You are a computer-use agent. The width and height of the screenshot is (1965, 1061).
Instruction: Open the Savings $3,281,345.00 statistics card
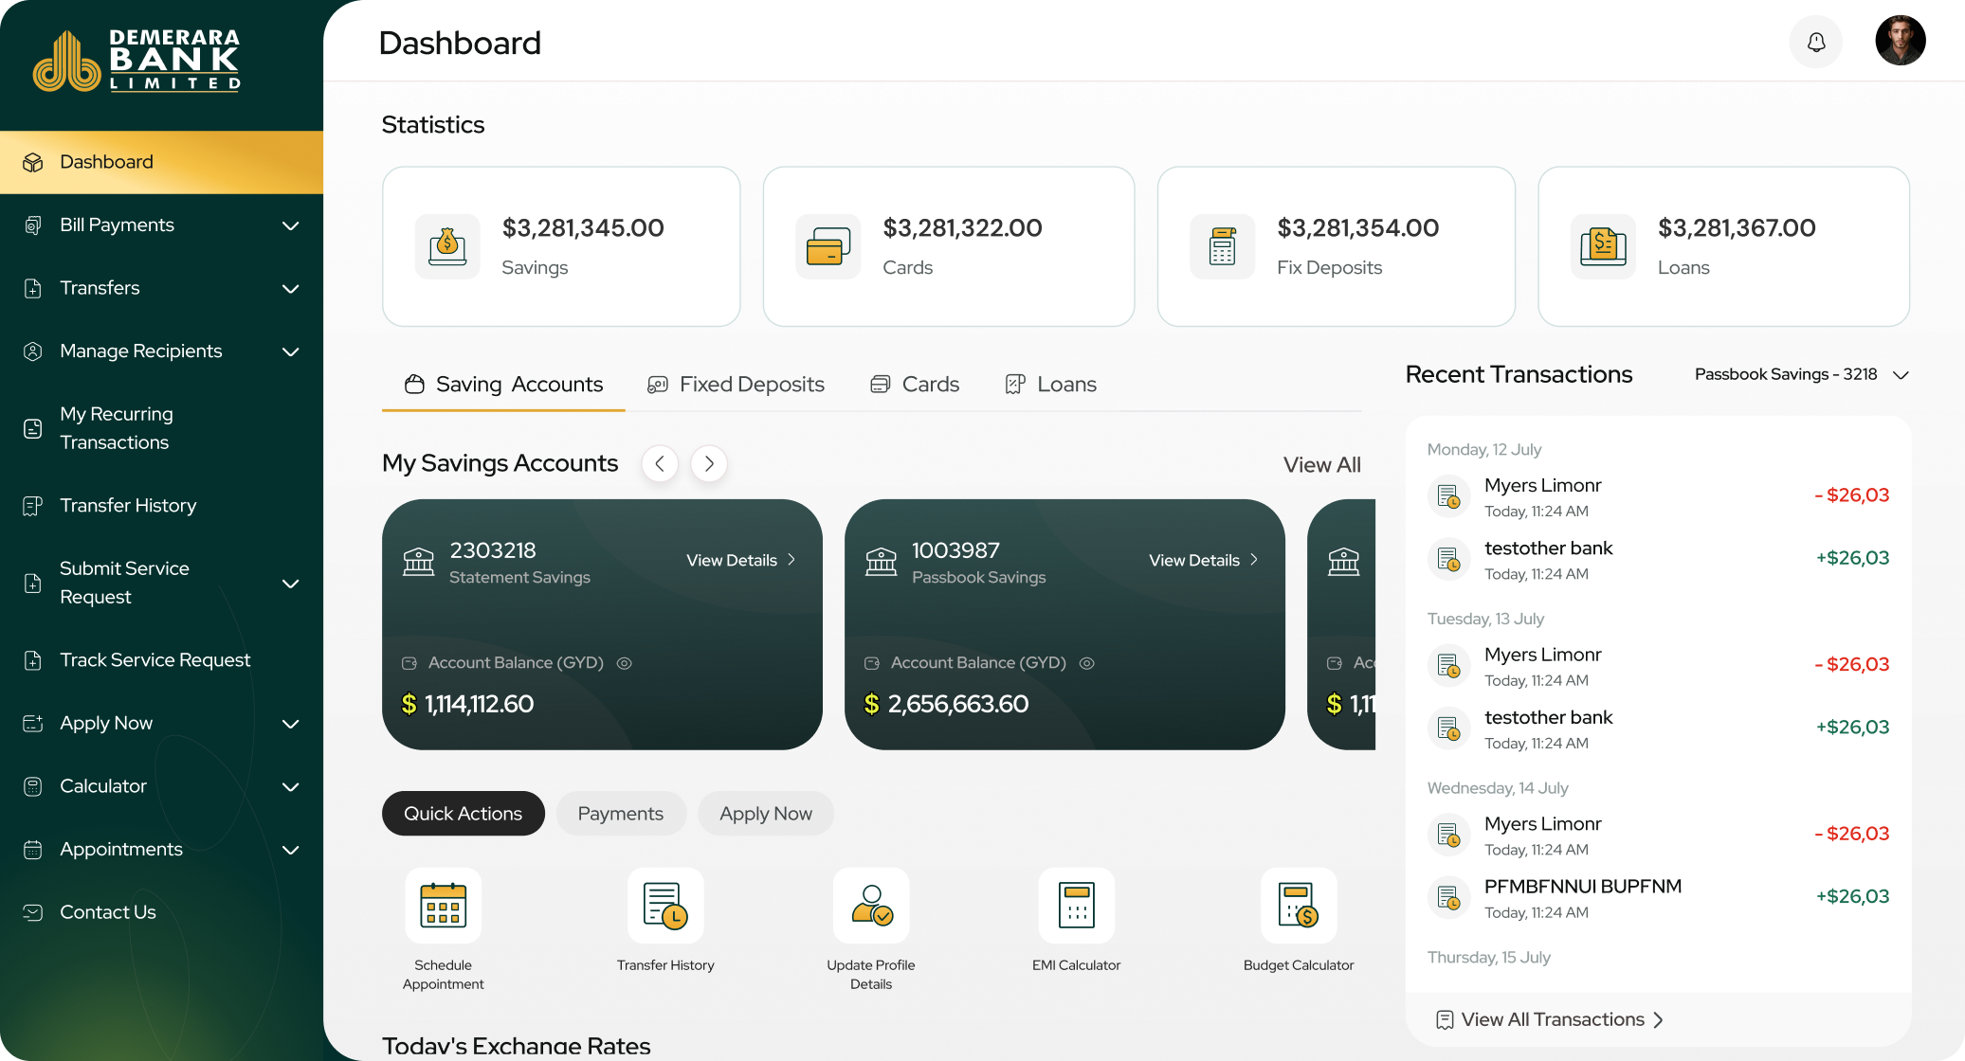click(x=561, y=246)
